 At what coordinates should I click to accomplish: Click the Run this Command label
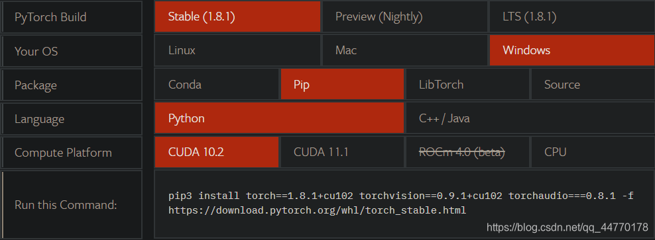pos(72,204)
